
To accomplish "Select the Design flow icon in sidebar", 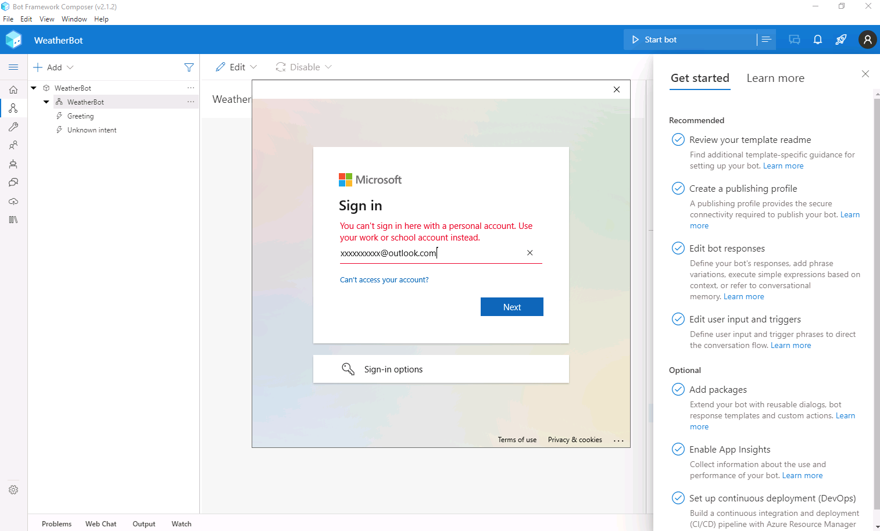I will [x=13, y=108].
